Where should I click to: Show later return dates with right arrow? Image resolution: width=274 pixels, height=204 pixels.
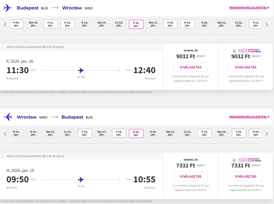267,134
